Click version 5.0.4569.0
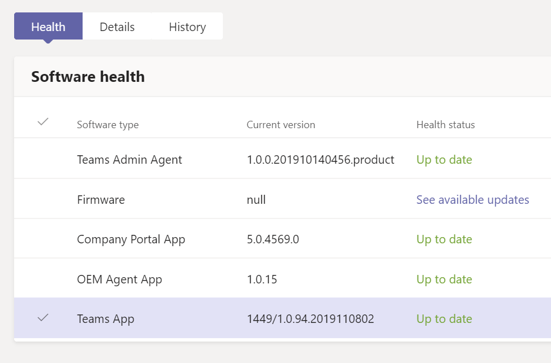Viewport: 551px width, 363px height. pos(273,239)
